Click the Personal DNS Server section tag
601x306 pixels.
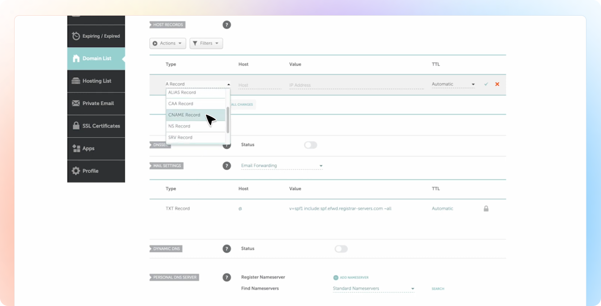pyautogui.click(x=174, y=277)
